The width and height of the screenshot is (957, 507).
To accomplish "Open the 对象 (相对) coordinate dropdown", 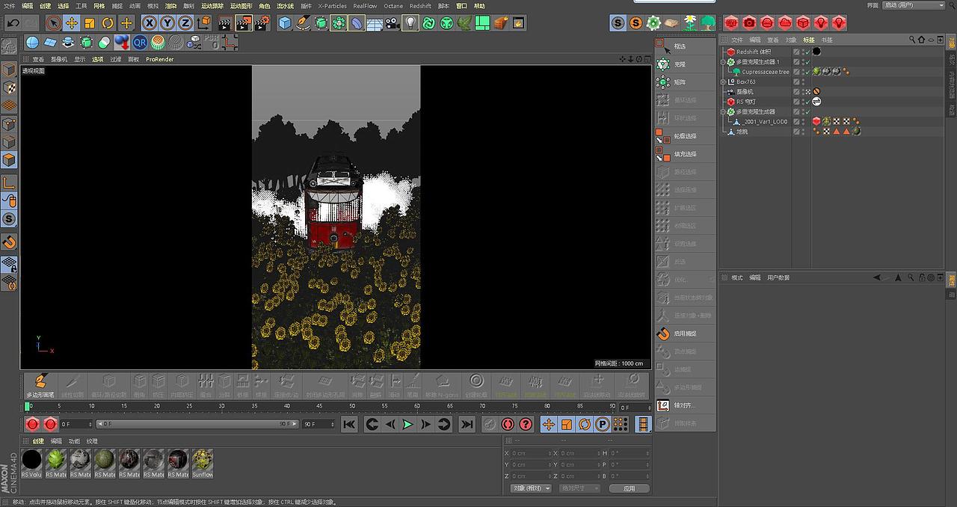I will coord(531,488).
